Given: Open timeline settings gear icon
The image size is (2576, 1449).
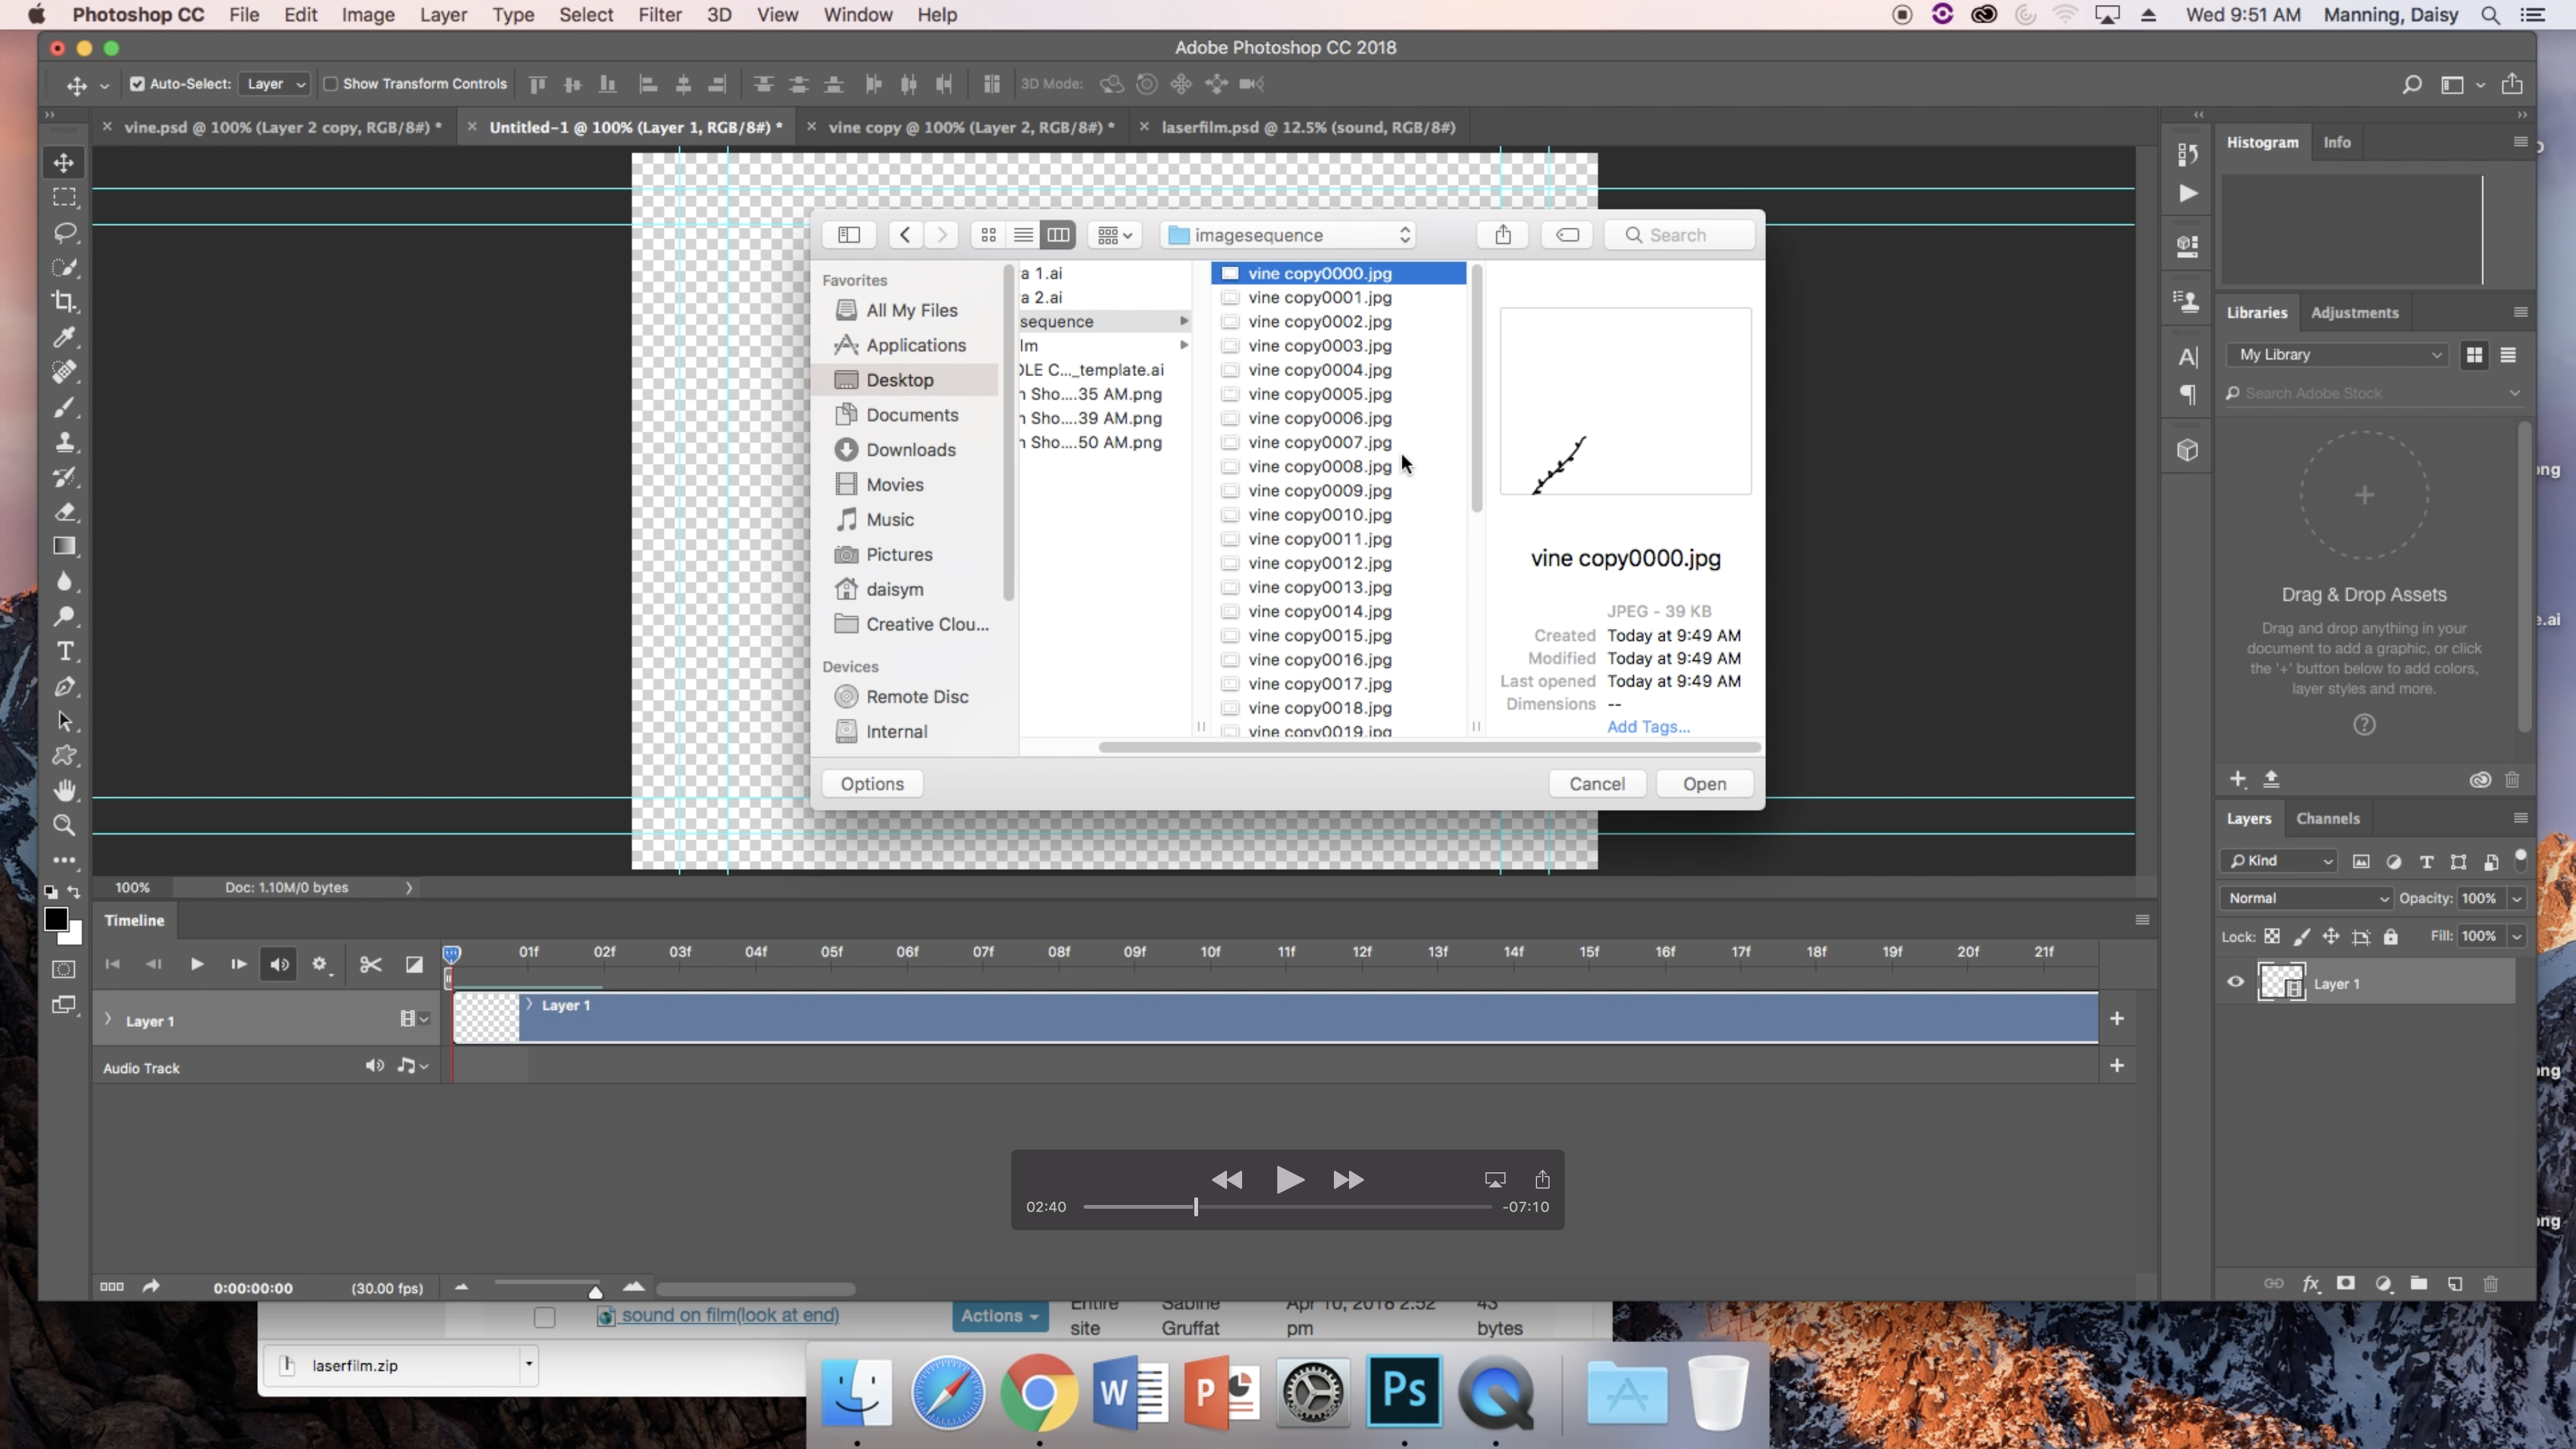Looking at the screenshot, I should click(319, 965).
